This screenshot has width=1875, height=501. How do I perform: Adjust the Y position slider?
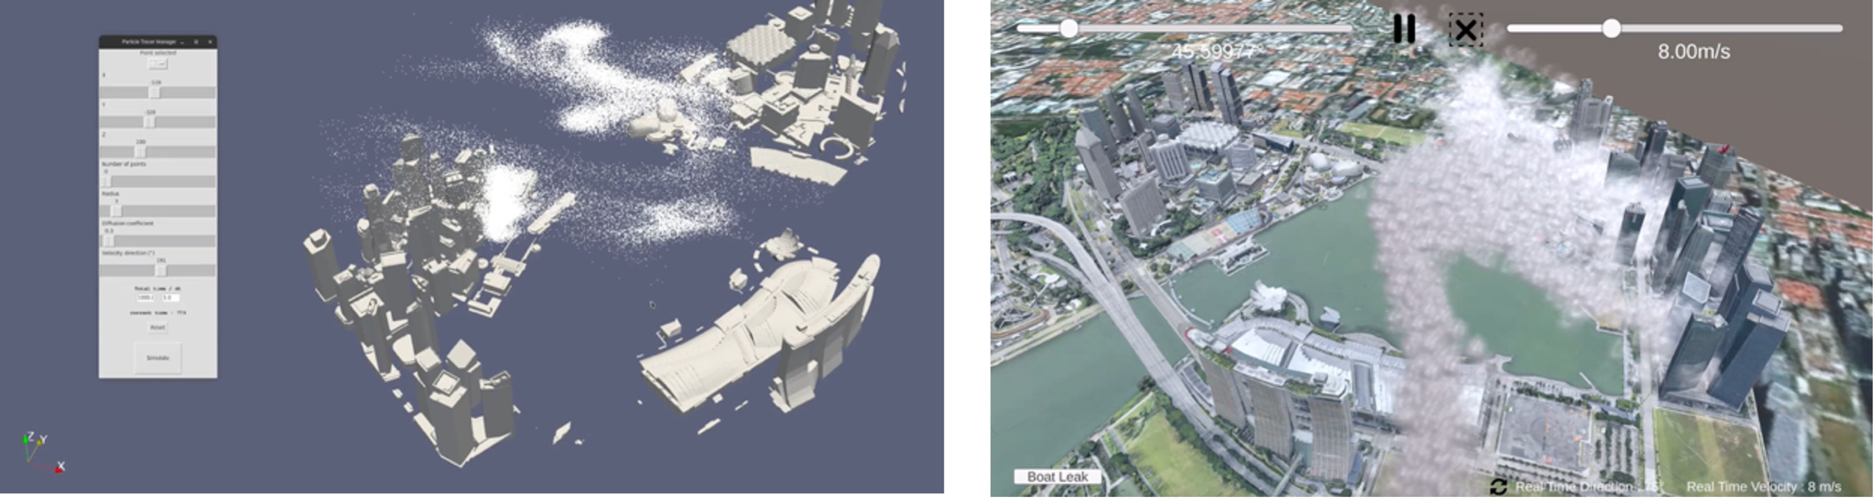pyautogui.click(x=157, y=122)
